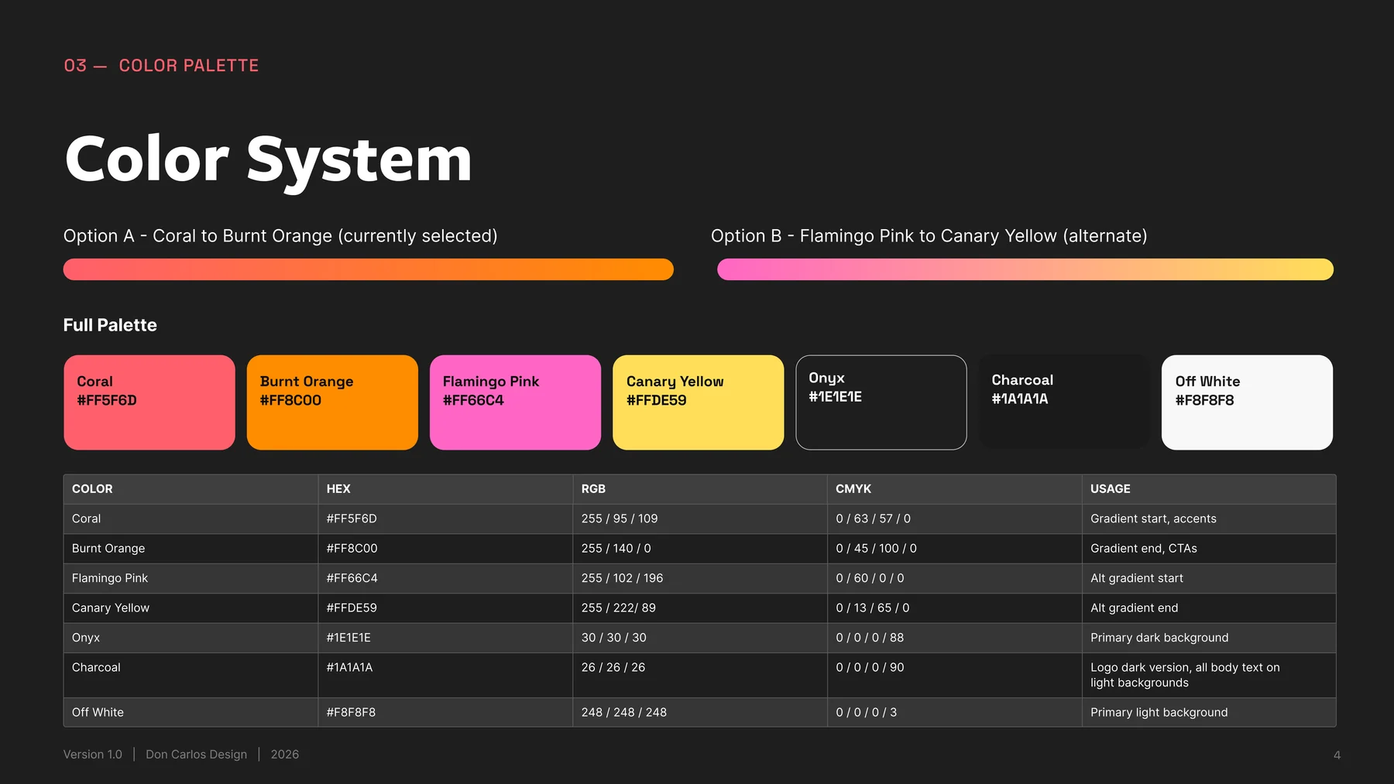The width and height of the screenshot is (1394, 784).
Task: Click the Don Carlos Design footer text
Action: [x=197, y=755]
